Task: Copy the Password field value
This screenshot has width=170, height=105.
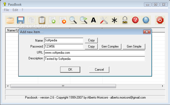Action: (91, 46)
